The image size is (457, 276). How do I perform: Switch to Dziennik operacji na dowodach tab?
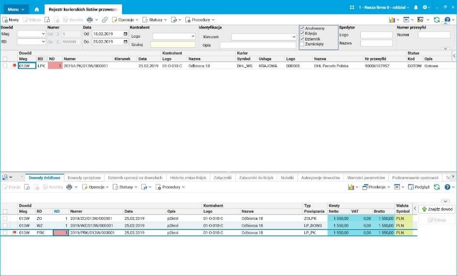(x=135, y=177)
